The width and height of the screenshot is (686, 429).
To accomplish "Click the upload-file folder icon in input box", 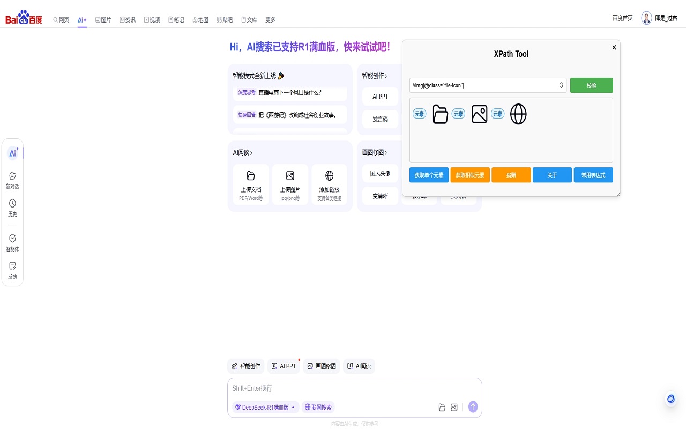I will [x=442, y=408].
